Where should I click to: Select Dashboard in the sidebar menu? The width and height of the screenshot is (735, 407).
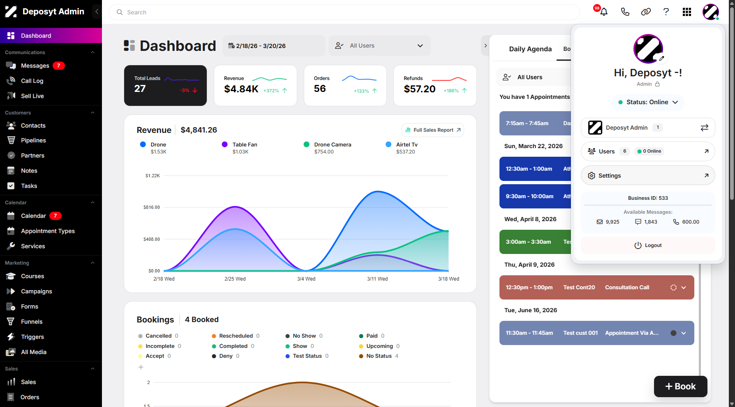51,36
